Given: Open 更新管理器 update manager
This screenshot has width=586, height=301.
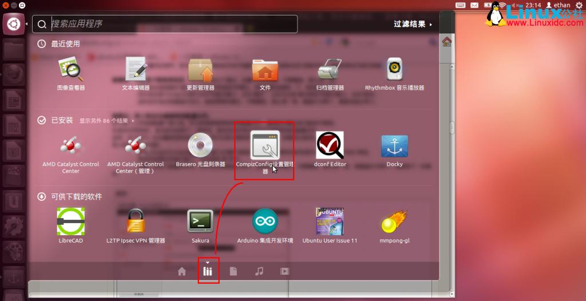Looking at the screenshot, I should click(x=200, y=74).
